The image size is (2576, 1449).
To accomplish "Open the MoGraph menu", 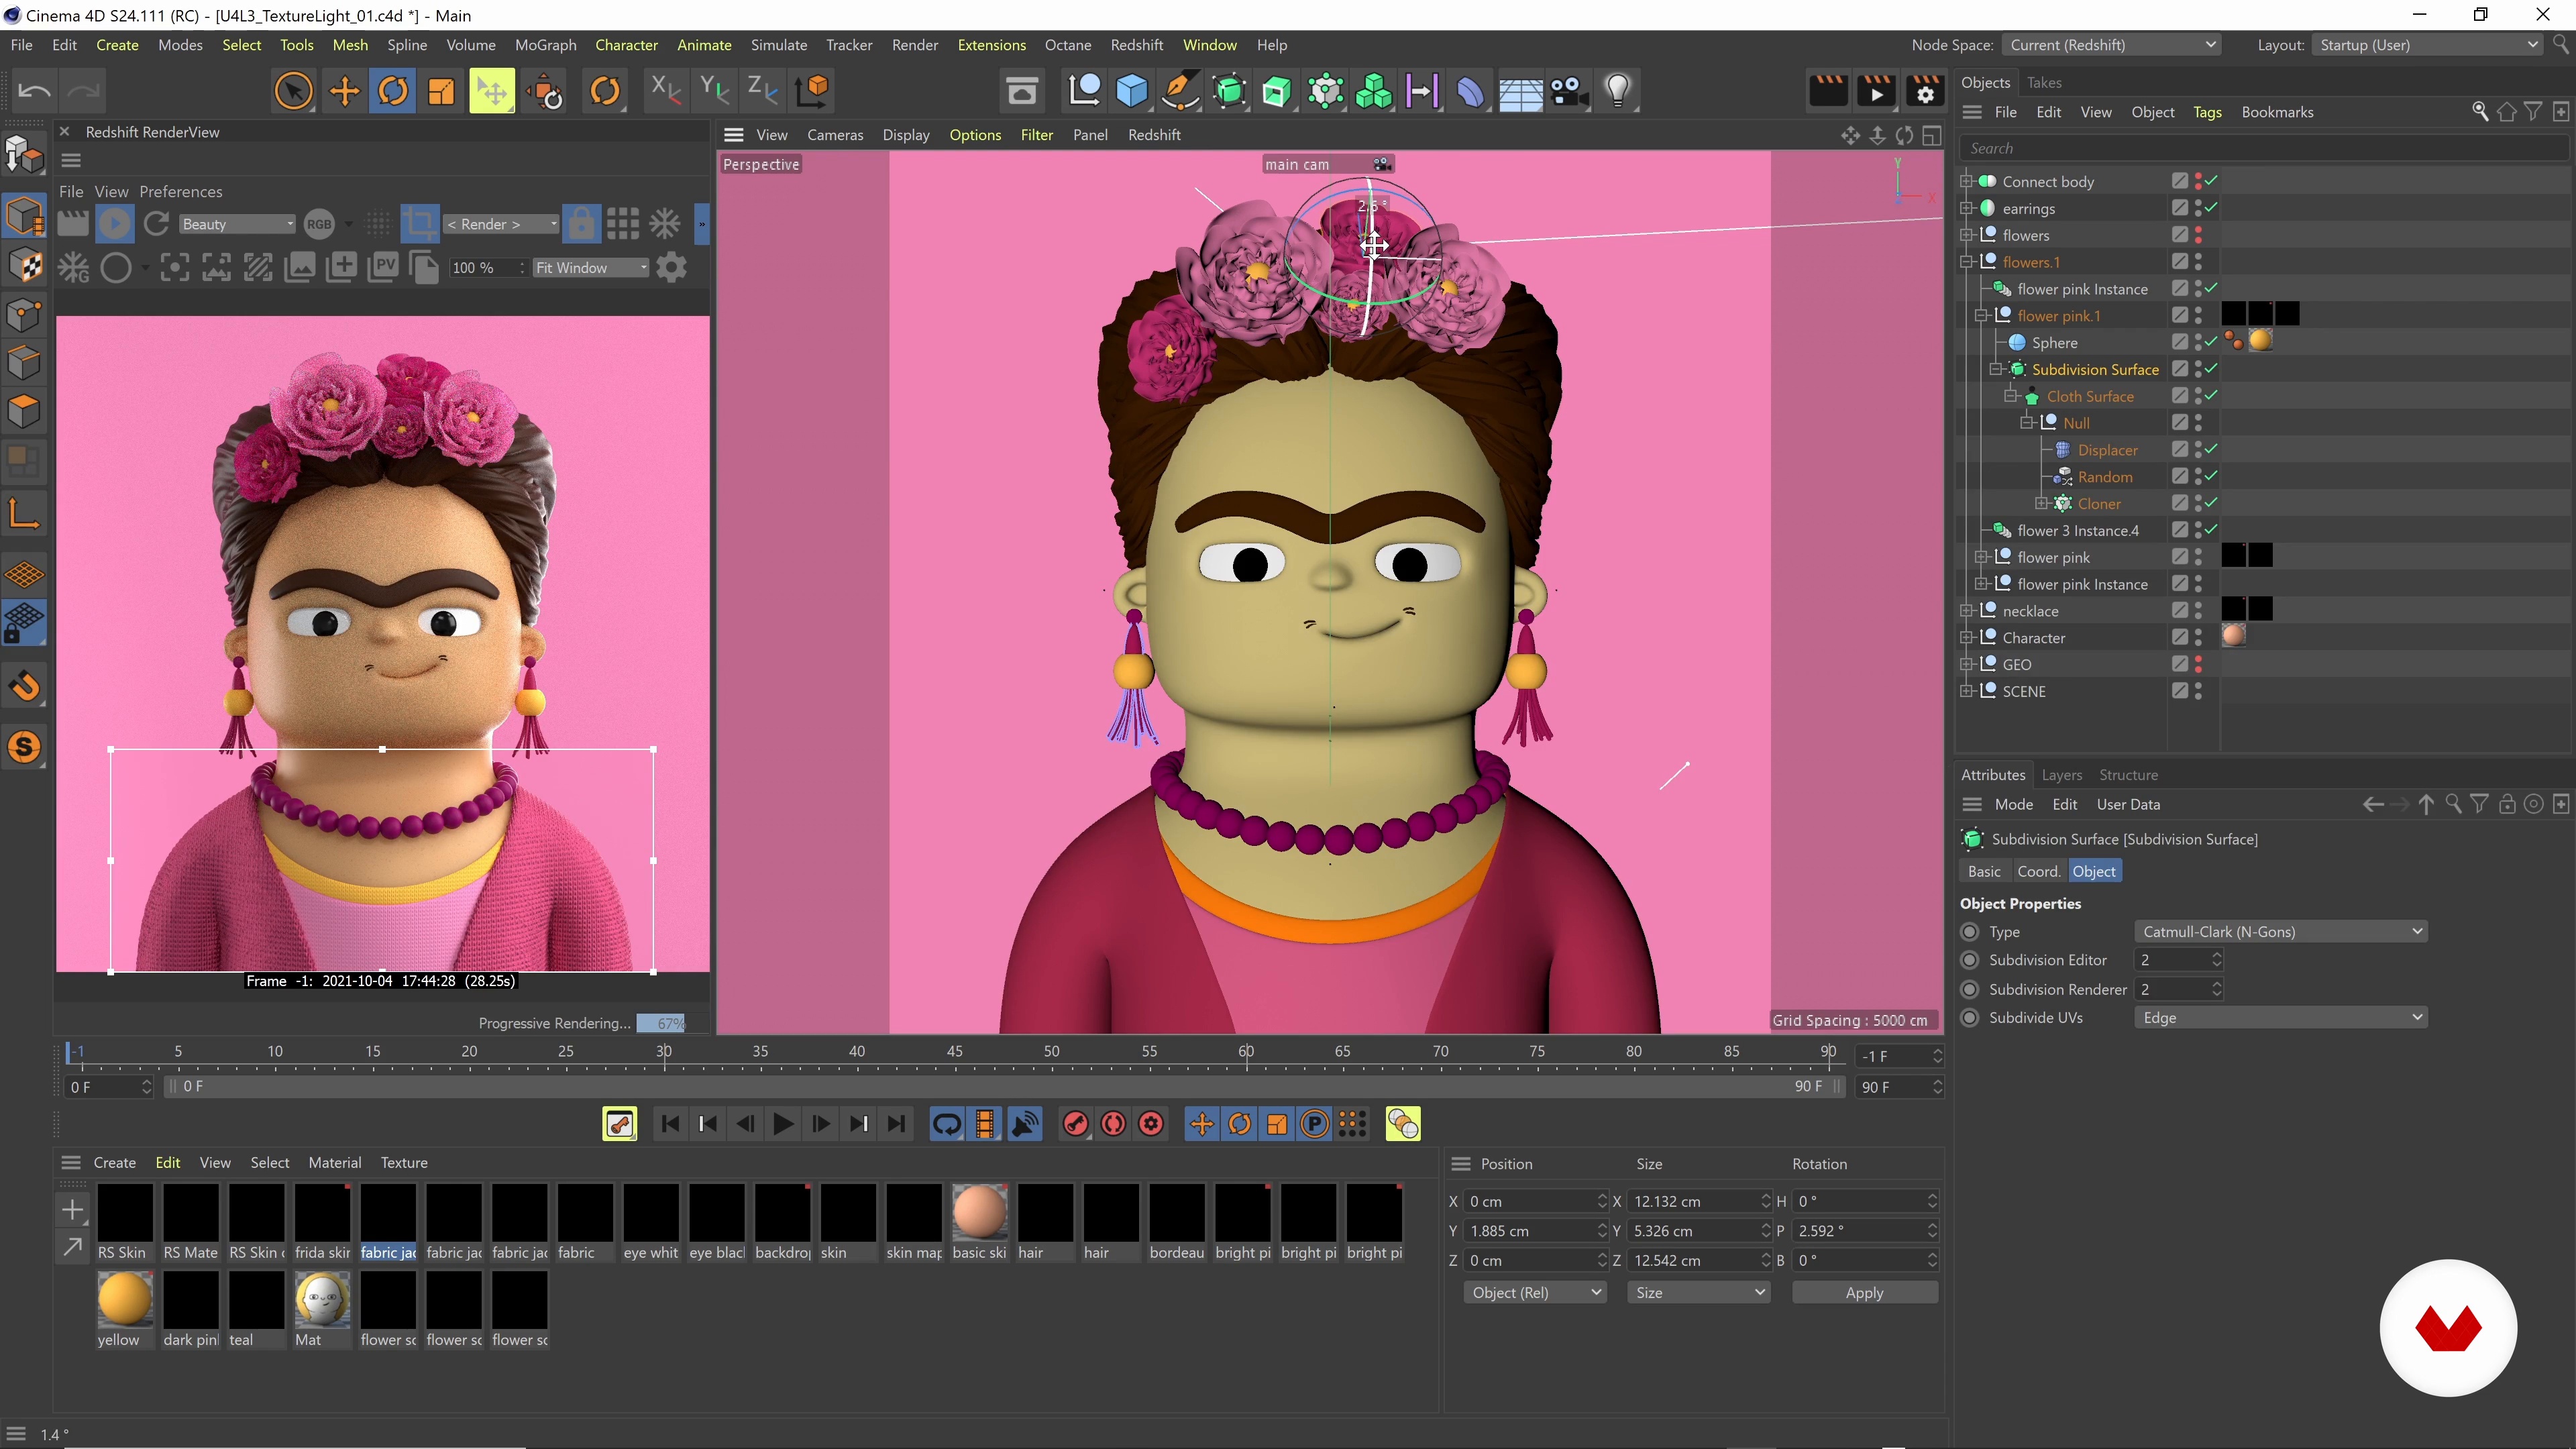I will pos(545,45).
